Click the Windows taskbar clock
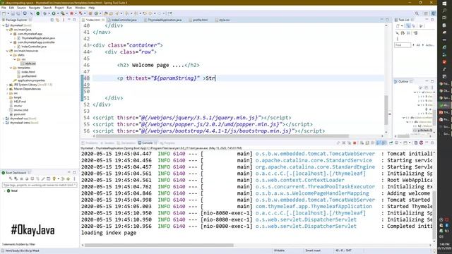The width and height of the screenshot is (452, 254). (444, 246)
